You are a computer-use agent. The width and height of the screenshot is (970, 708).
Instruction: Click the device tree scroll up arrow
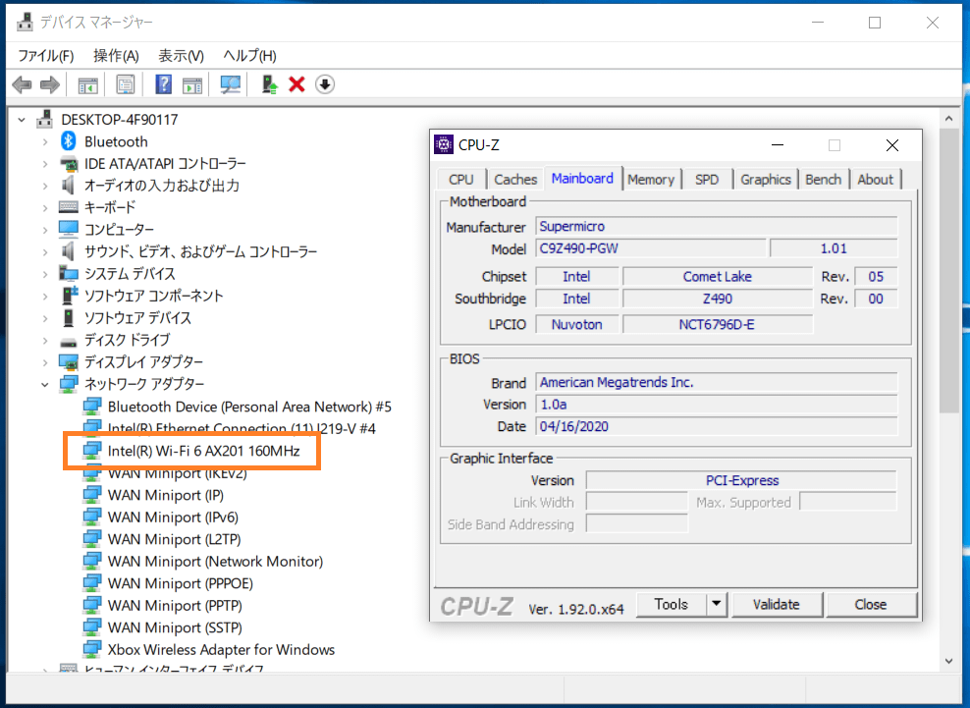pyautogui.click(x=949, y=118)
